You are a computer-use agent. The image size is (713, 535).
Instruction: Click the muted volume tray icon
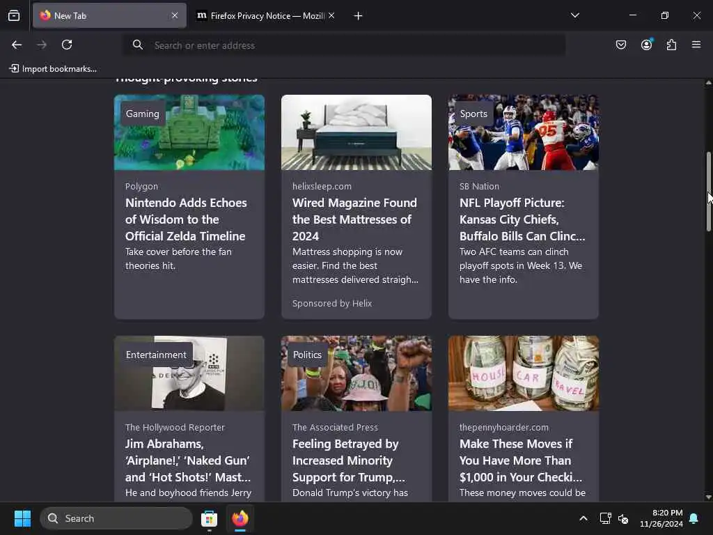(623, 518)
